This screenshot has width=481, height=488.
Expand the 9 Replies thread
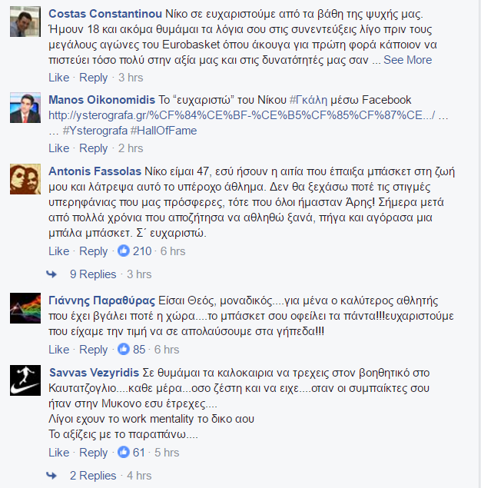coord(93,274)
